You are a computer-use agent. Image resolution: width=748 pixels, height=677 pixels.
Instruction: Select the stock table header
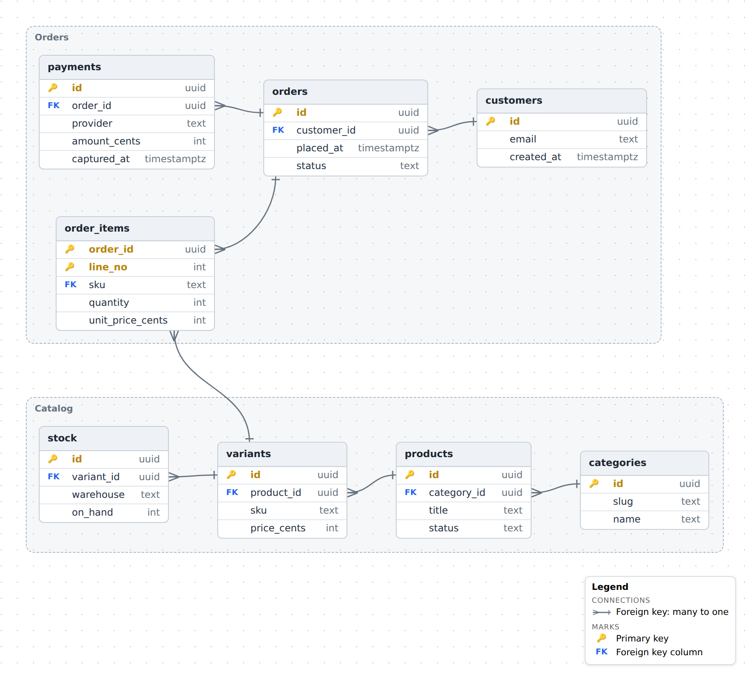click(104, 439)
